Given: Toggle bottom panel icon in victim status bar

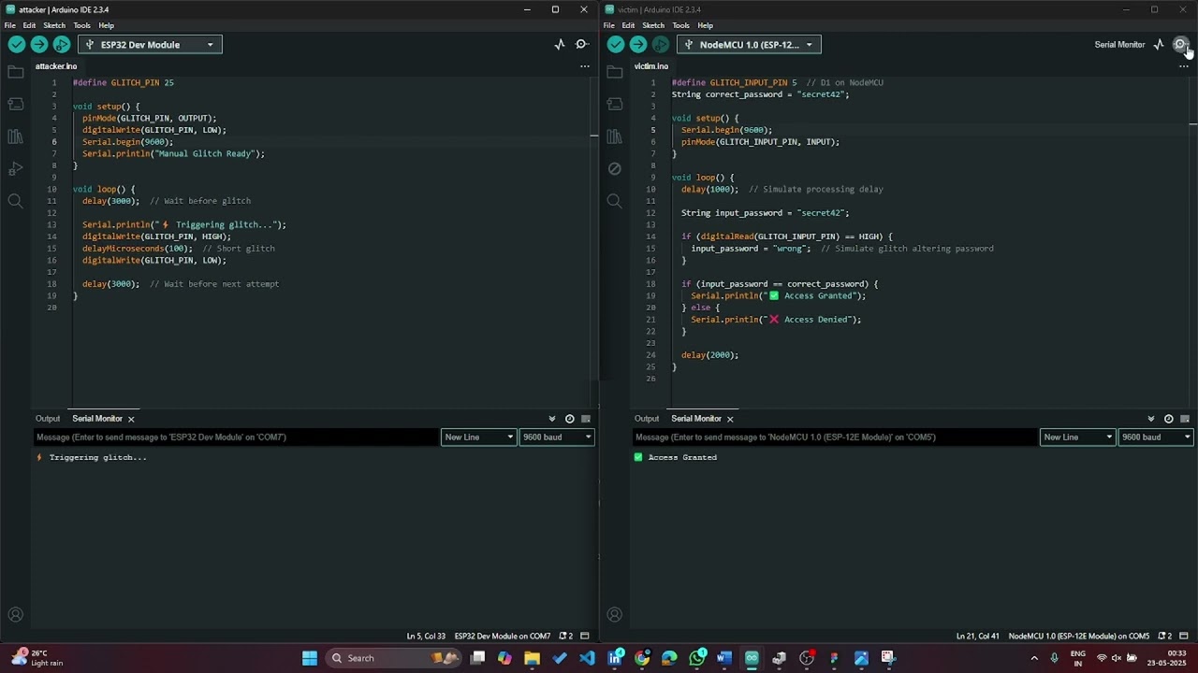Looking at the screenshot, I should 1184,637.
